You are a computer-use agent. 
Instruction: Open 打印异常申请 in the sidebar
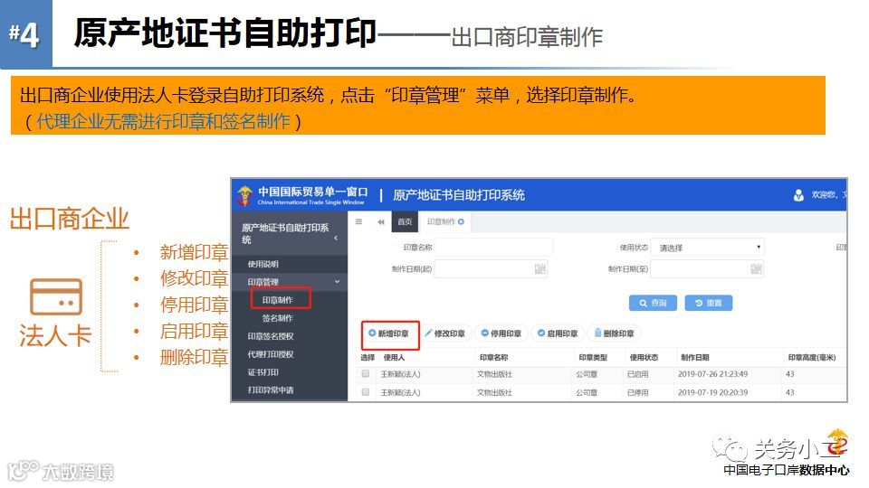coord(271,389)
